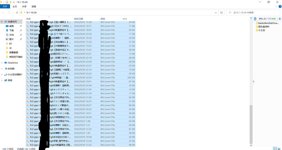The height and width of the screenshot is (150, 282).
Task: Click the removable drive (E:) icon
Action: coord(255,19)
